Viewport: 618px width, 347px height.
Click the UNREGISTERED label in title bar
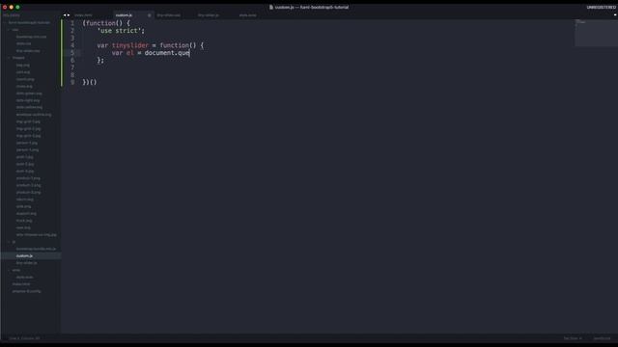click(x=601, y=8)
